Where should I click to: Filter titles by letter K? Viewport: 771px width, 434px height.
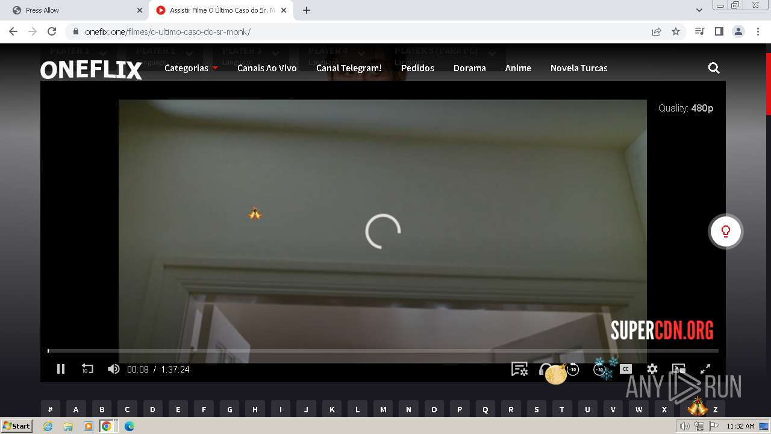coord(332,409)
